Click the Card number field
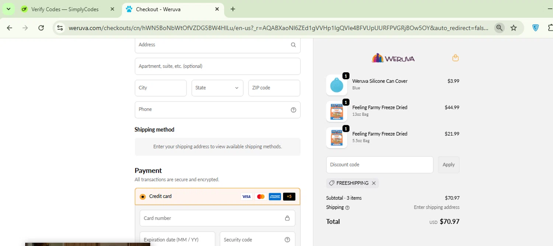This screenshot has height=246, width=553. pyautogui.click(x=218, y=218)
